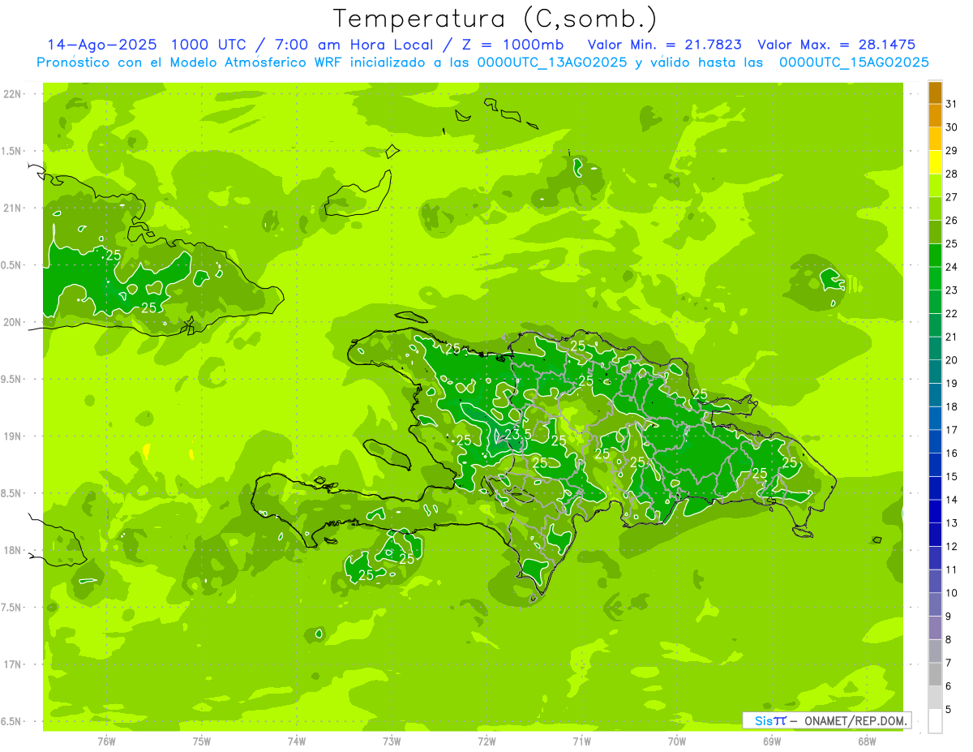Click the orange legend swatch between 30 and 31
The width and height of the screenshot is (973, 752).
935,115
